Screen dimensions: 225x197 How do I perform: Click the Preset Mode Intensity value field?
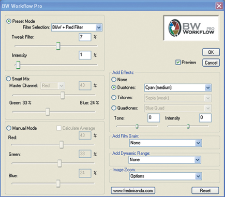pyautogui.click(x=85, y=55)
